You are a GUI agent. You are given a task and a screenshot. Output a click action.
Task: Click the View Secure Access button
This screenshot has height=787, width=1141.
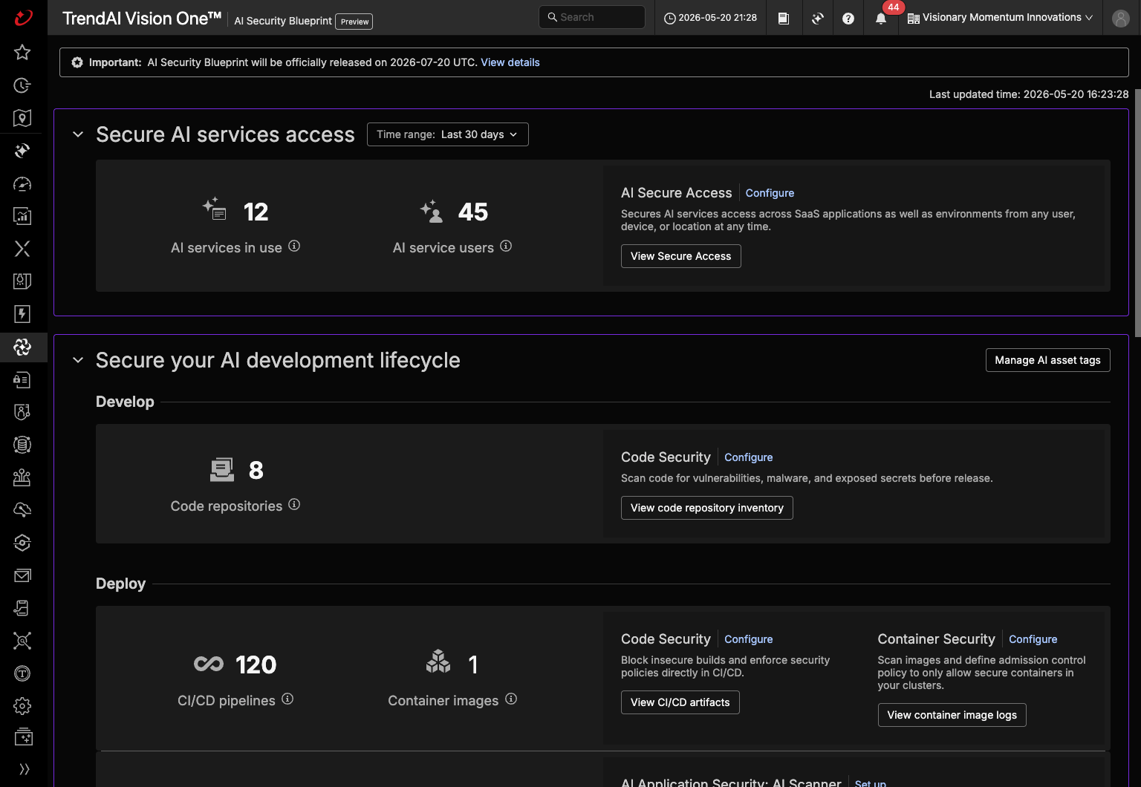[x=681, y=256]
